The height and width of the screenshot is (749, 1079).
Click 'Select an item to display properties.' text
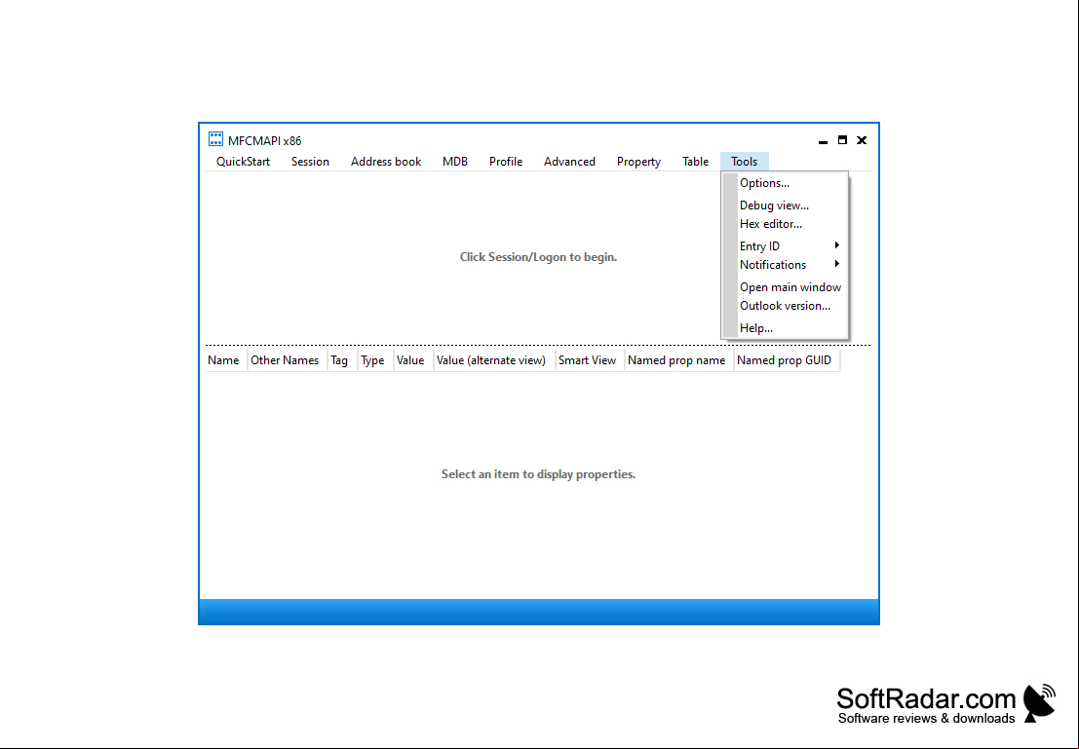(538, 474)
